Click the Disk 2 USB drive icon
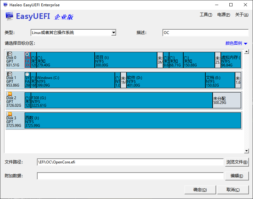Image resolution: width=253 pixels, height=199 pixels. point(9,94)
